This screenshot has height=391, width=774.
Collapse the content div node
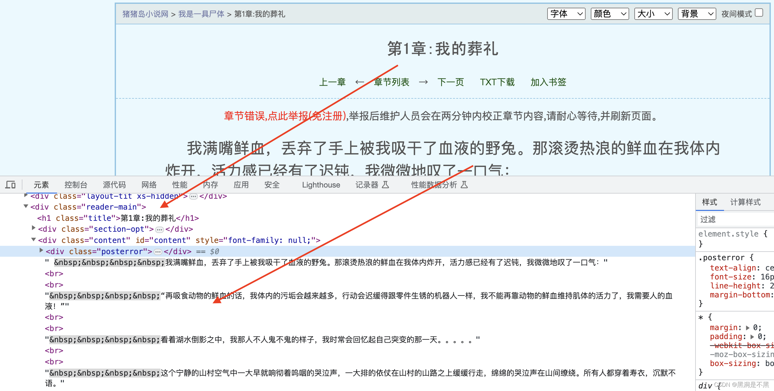click(34, 239)
